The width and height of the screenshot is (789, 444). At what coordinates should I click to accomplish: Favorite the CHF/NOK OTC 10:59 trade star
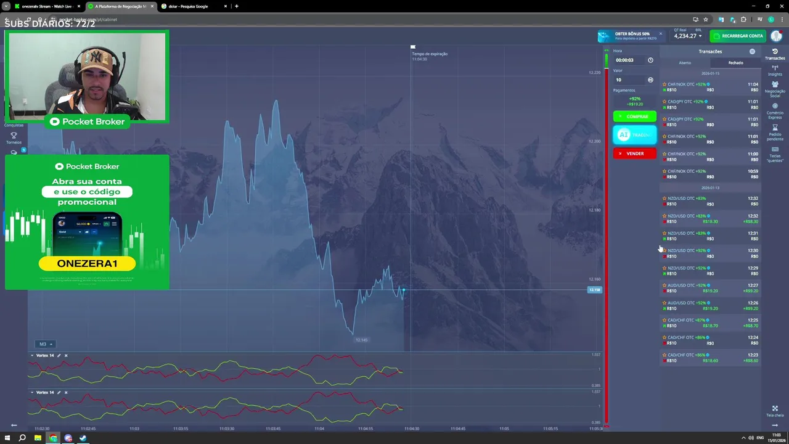(664, 171)
